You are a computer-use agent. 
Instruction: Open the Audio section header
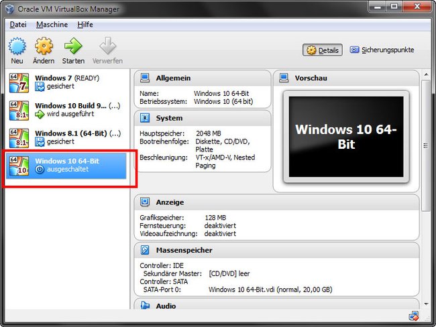click(276, 305)
